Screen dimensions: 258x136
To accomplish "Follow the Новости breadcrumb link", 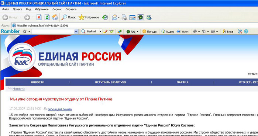I will pyautogui.click(x=18, y=89).
